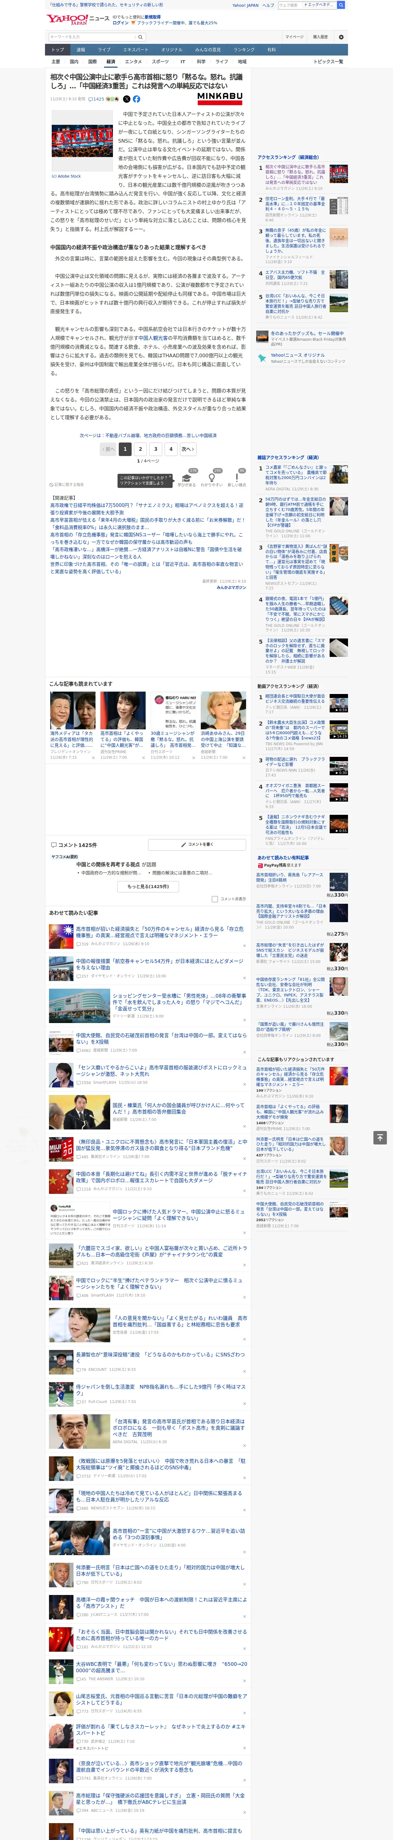Viewport: 393px width, 1840px height.
Task: Open the ライブ tab in the dark navigation bar
Action: (104, 50)
